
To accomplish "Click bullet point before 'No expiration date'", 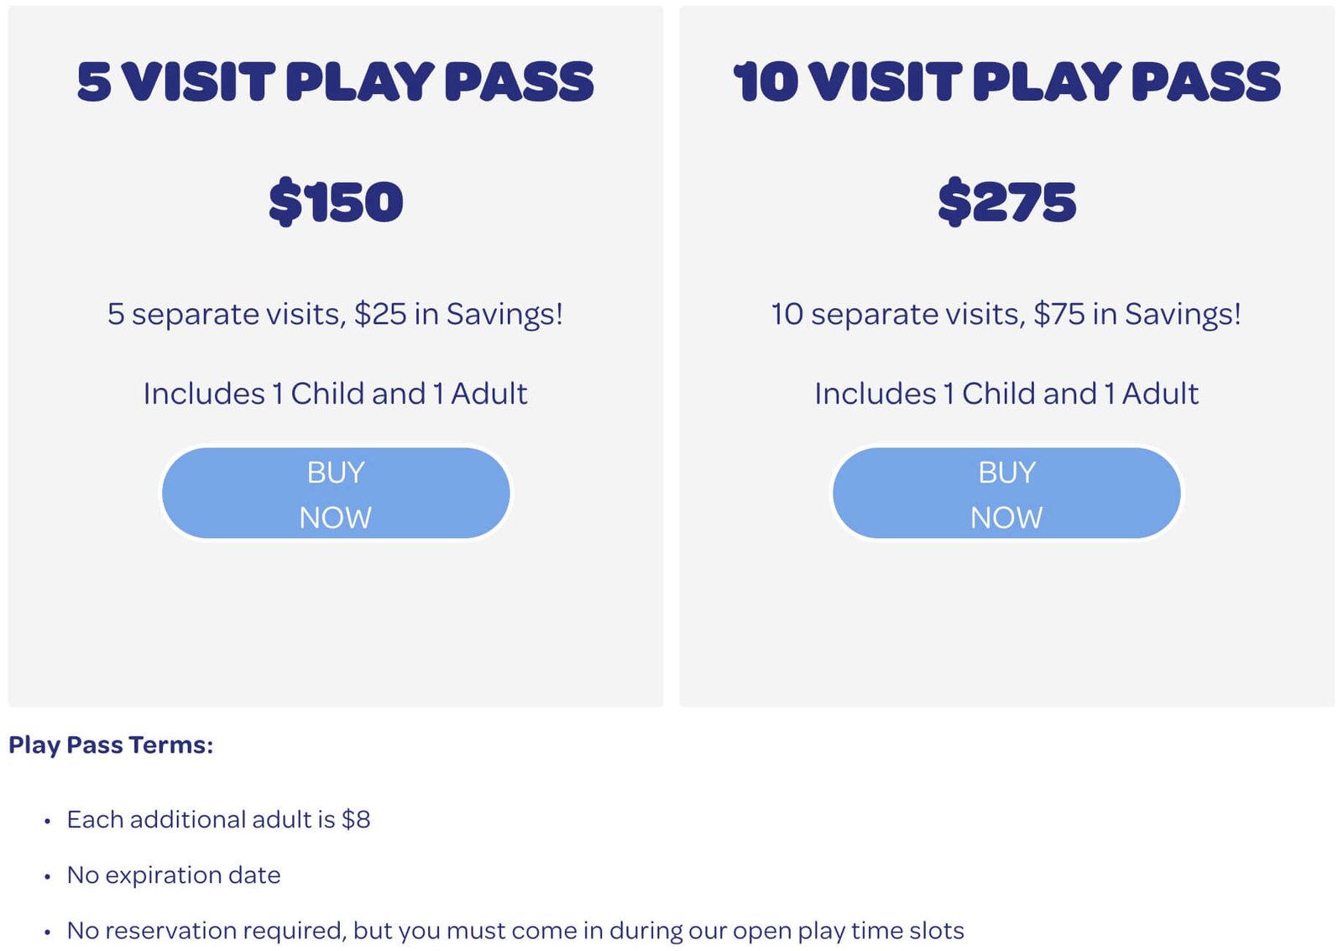I will click(48, 876).
